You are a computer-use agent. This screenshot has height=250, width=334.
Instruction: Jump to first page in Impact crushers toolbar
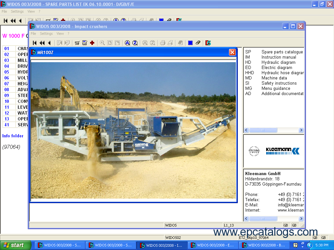click(35, 43)
